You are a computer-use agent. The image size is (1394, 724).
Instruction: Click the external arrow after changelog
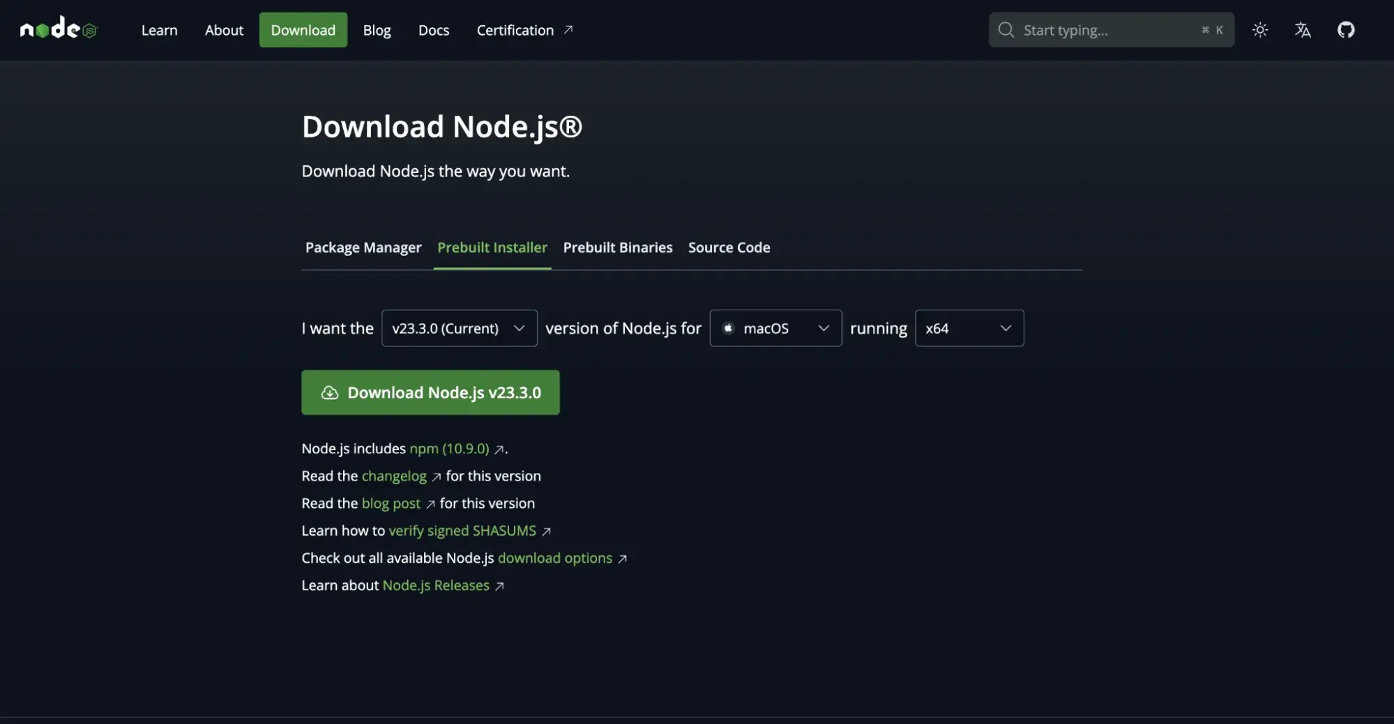[x=436, y=477]
